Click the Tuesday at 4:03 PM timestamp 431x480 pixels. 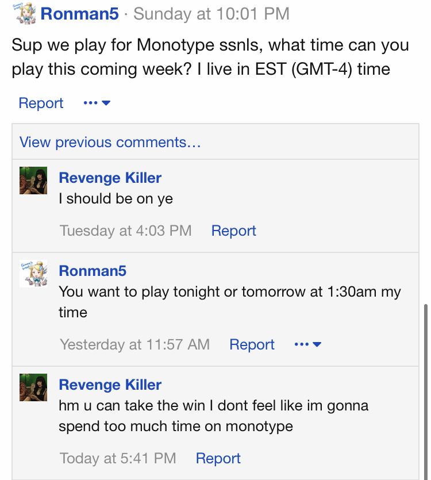tap(125, 231)
